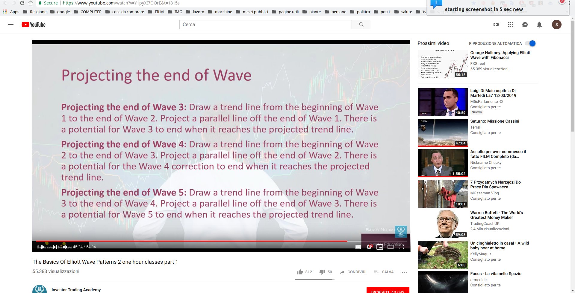The height and width of the screenshot is (293, 575).
Task: Open mezzi pubblici bookmark folder
Action: pos(252,12)
